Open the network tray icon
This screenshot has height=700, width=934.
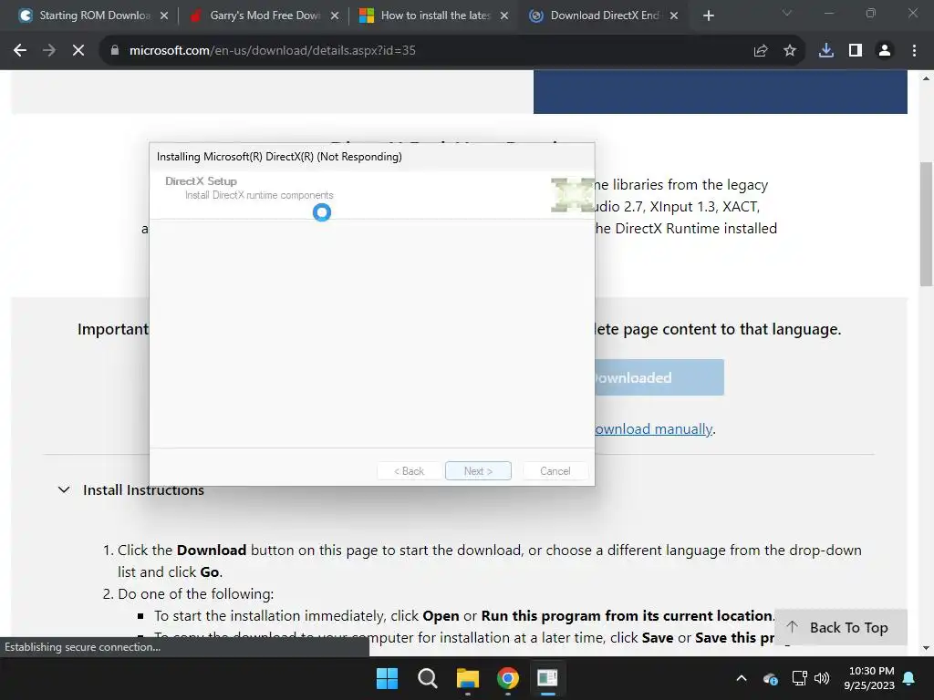[x=799, y=678]
